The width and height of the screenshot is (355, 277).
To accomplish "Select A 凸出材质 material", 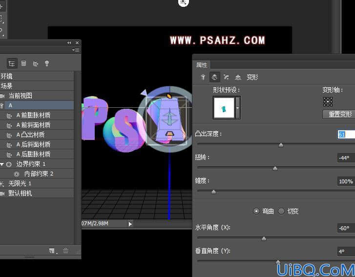I will pyautogui.click(x=37, y=135).
